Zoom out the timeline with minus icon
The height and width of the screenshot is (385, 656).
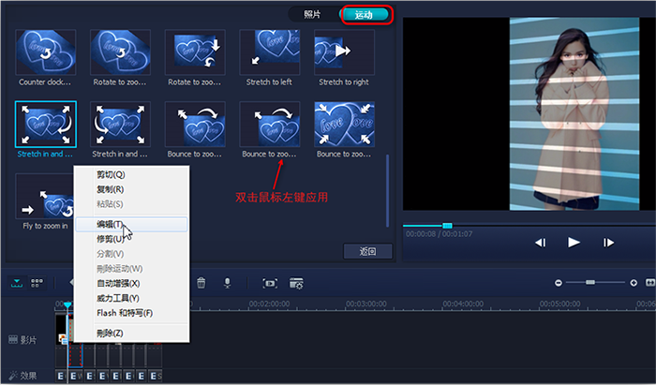click(559, 283)
